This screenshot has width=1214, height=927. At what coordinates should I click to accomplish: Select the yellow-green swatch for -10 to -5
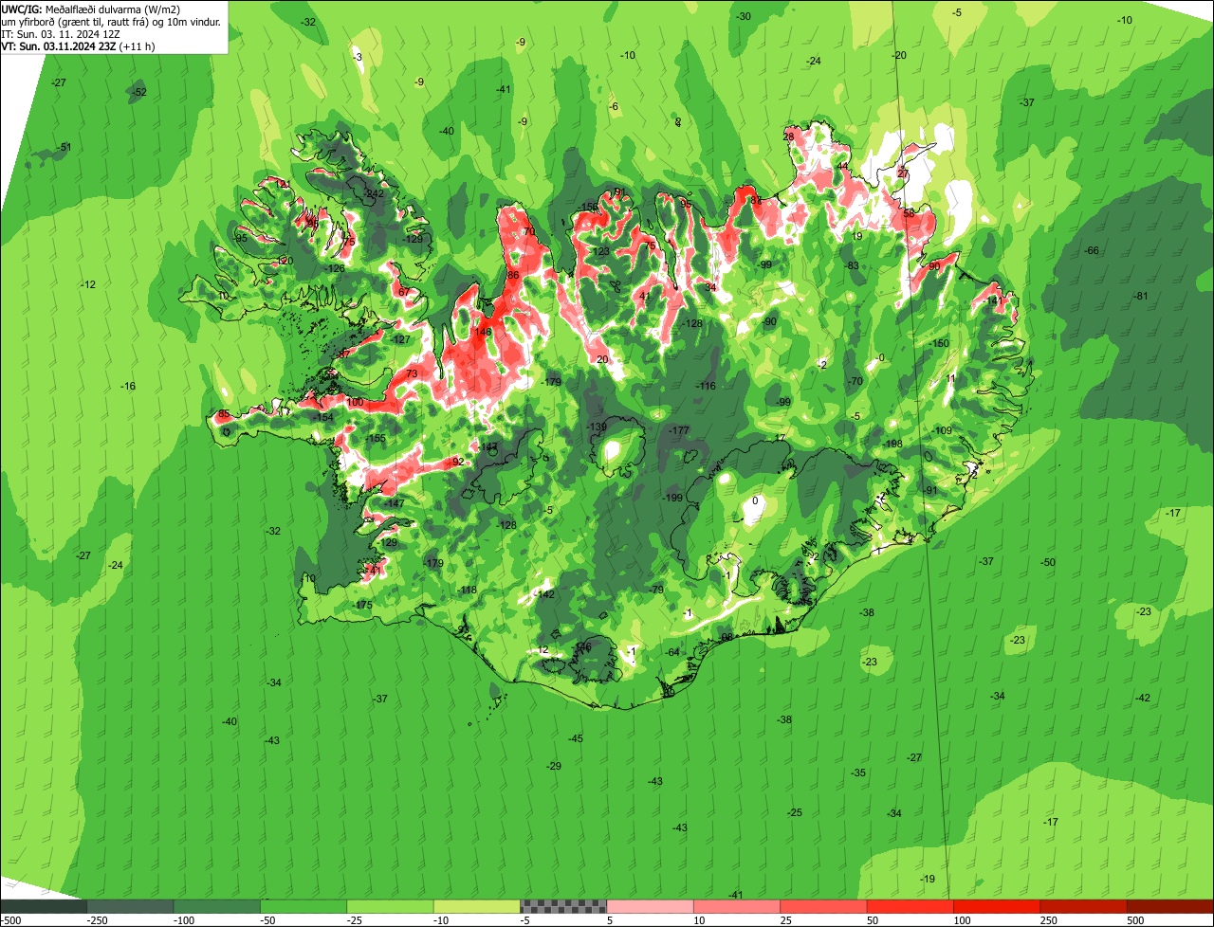477,906
